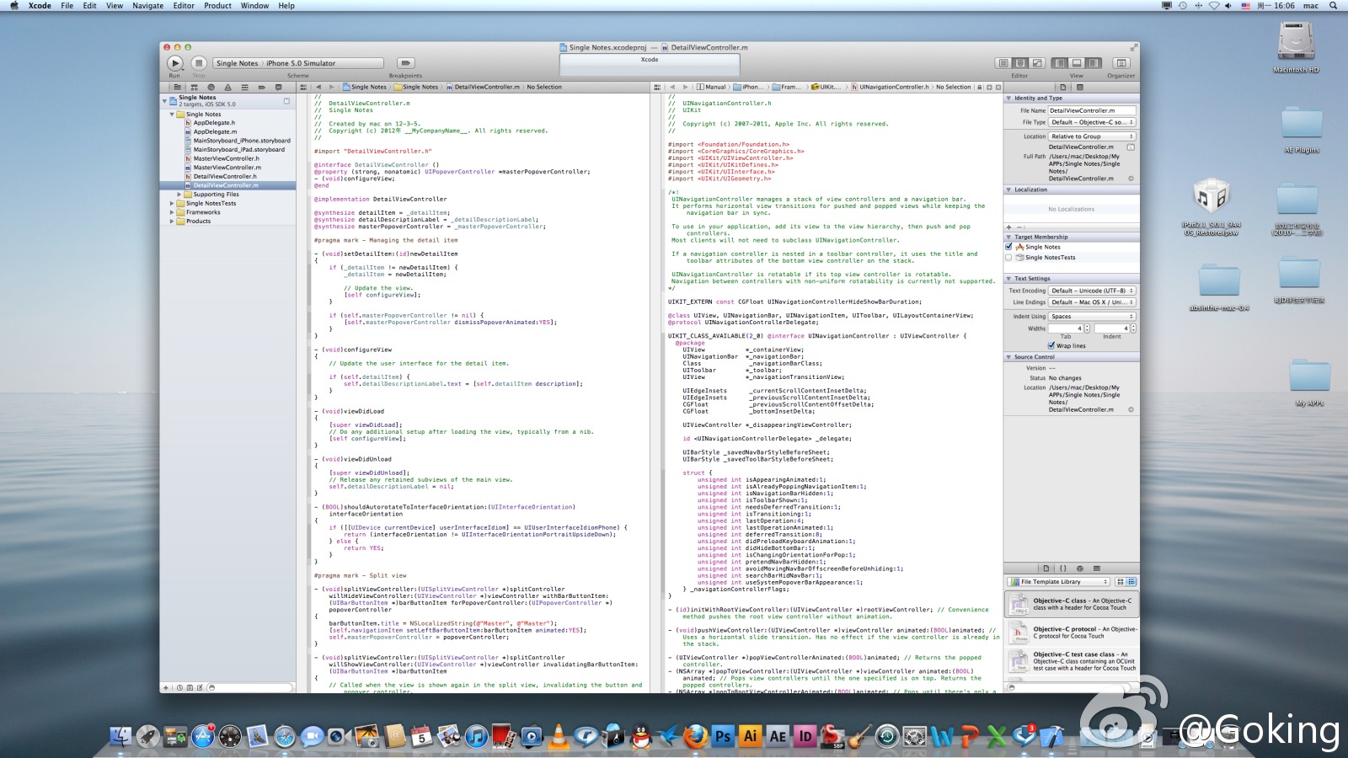The height and width of the screenshot is (758, 1348).
Task: Click the Tab width field
Action: click(1066, 328)
